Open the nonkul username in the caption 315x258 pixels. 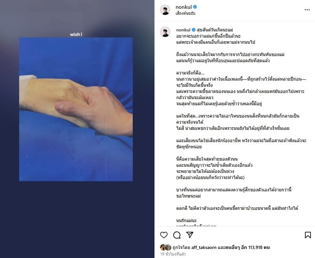click(183, 30)
